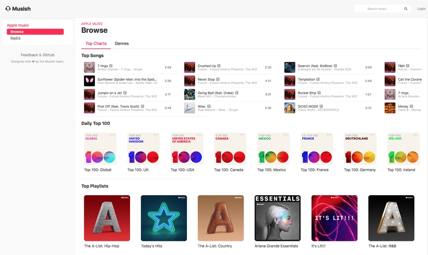Open the 7 rings album art
Image resolution: width=428 pixels, height=255 pixels.
tap(89, 67)
